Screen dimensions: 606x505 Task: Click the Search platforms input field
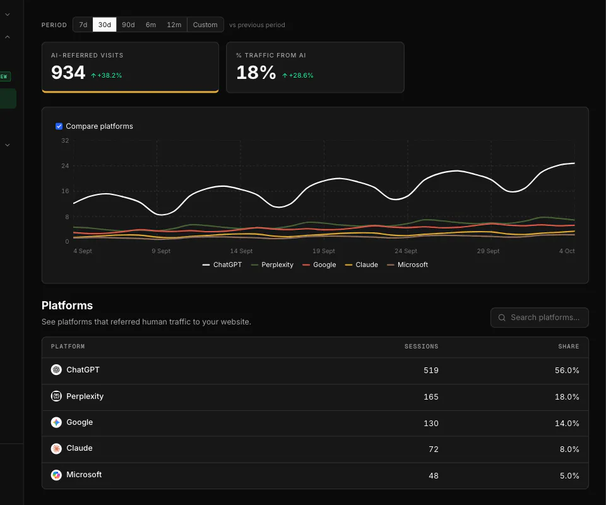[540, 318]
